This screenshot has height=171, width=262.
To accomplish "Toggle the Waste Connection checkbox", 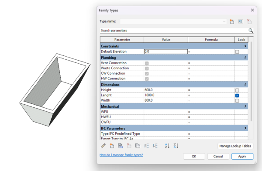I will click(x=147, y=68).
